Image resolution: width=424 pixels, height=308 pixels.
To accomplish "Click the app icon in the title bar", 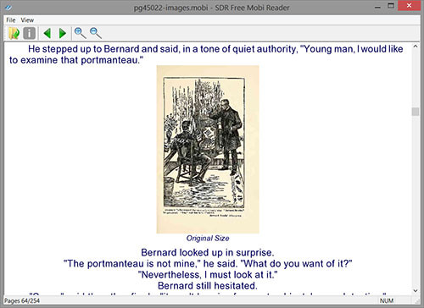I will 8,8.
